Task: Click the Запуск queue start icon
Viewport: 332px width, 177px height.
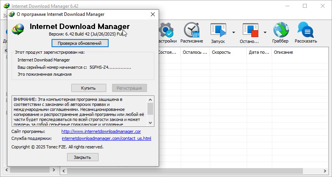Action: pyautogui.click(x=218, y=30)
